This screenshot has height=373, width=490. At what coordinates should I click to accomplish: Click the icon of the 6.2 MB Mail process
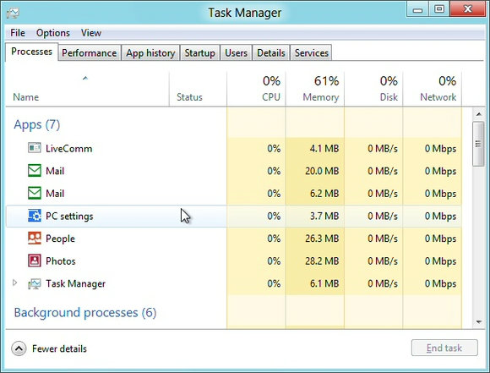tap(35, 193)
